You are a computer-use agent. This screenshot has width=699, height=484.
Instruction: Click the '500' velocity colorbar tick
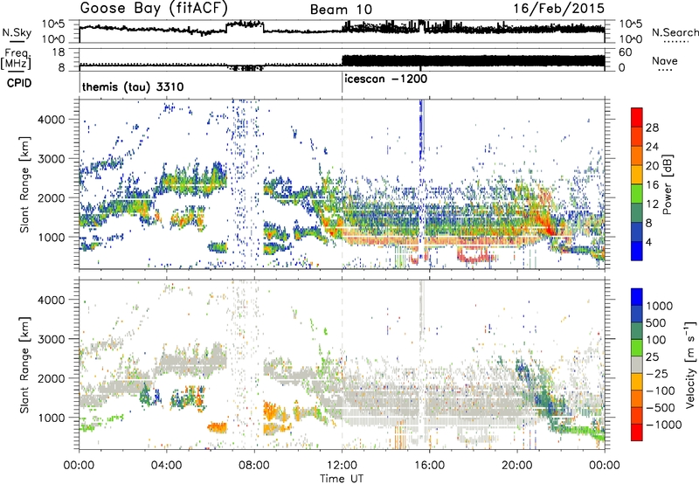click(656, 322)
